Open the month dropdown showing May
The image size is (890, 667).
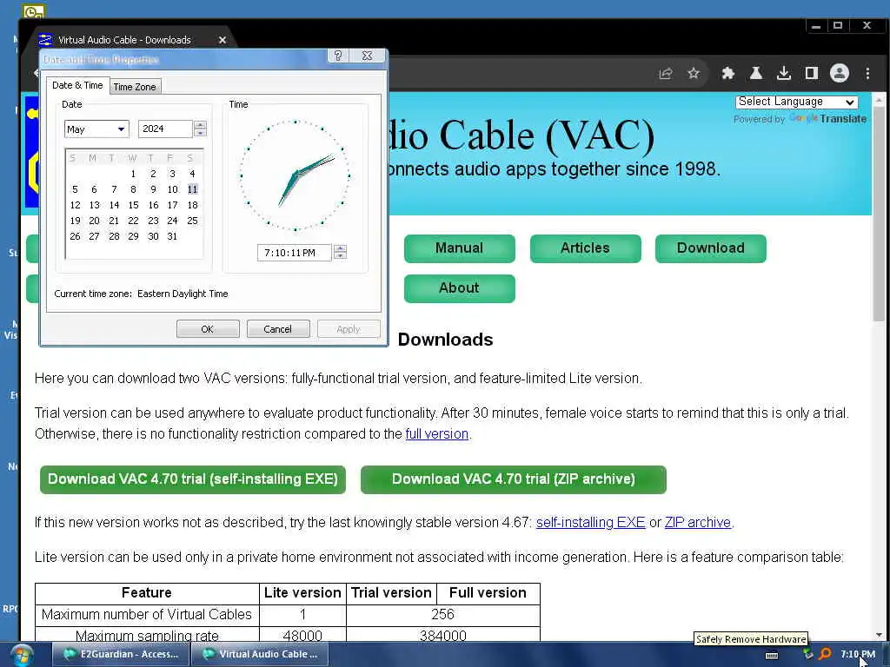coord(96,129)
